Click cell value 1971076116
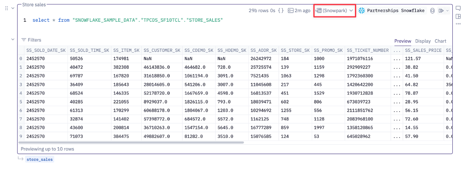The width and height of the screenshot is (472, 171). pos(360,59)
